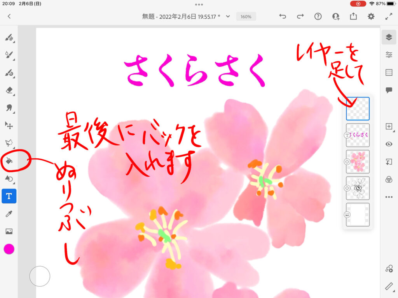Activate the Lasso selection tool
The width and height of the screenshot is (398, 298).
point(9,143)
